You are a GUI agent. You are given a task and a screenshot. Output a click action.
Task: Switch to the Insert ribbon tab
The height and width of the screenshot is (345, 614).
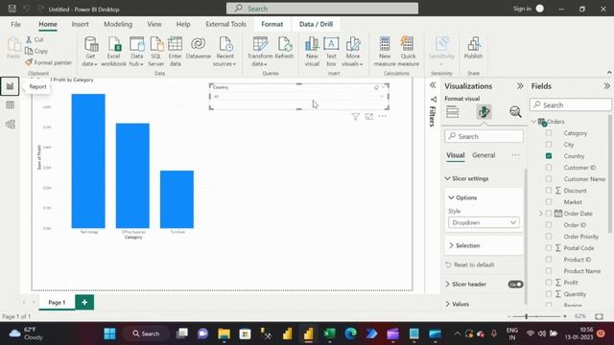(80, 24)
